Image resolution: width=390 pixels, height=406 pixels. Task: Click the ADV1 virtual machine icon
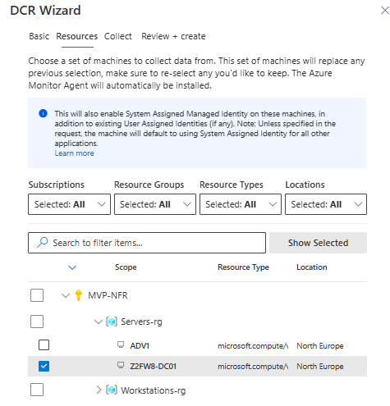pyautogui.click(x=121, y=344)
